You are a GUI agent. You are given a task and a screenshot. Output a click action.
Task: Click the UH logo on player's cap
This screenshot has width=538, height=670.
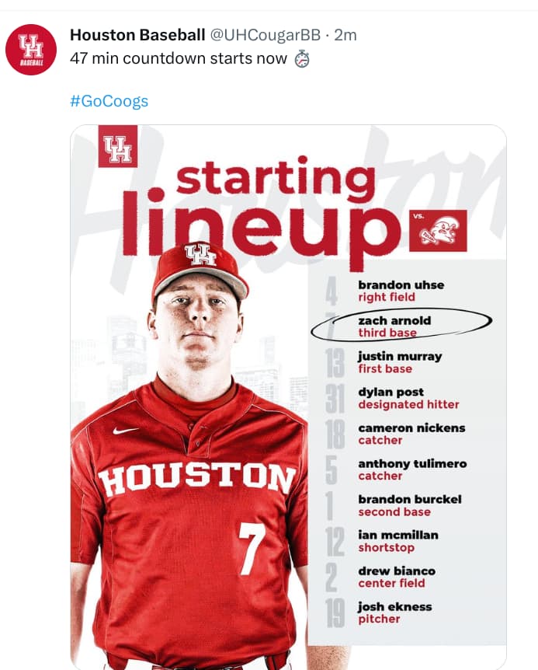pos(200,255)
